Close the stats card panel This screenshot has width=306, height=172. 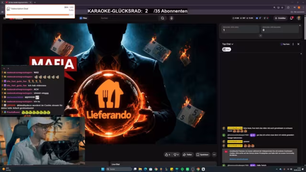[x=300, y=25]
